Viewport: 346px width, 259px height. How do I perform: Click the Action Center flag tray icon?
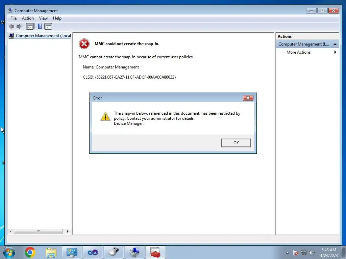click(x=296, y=253)
